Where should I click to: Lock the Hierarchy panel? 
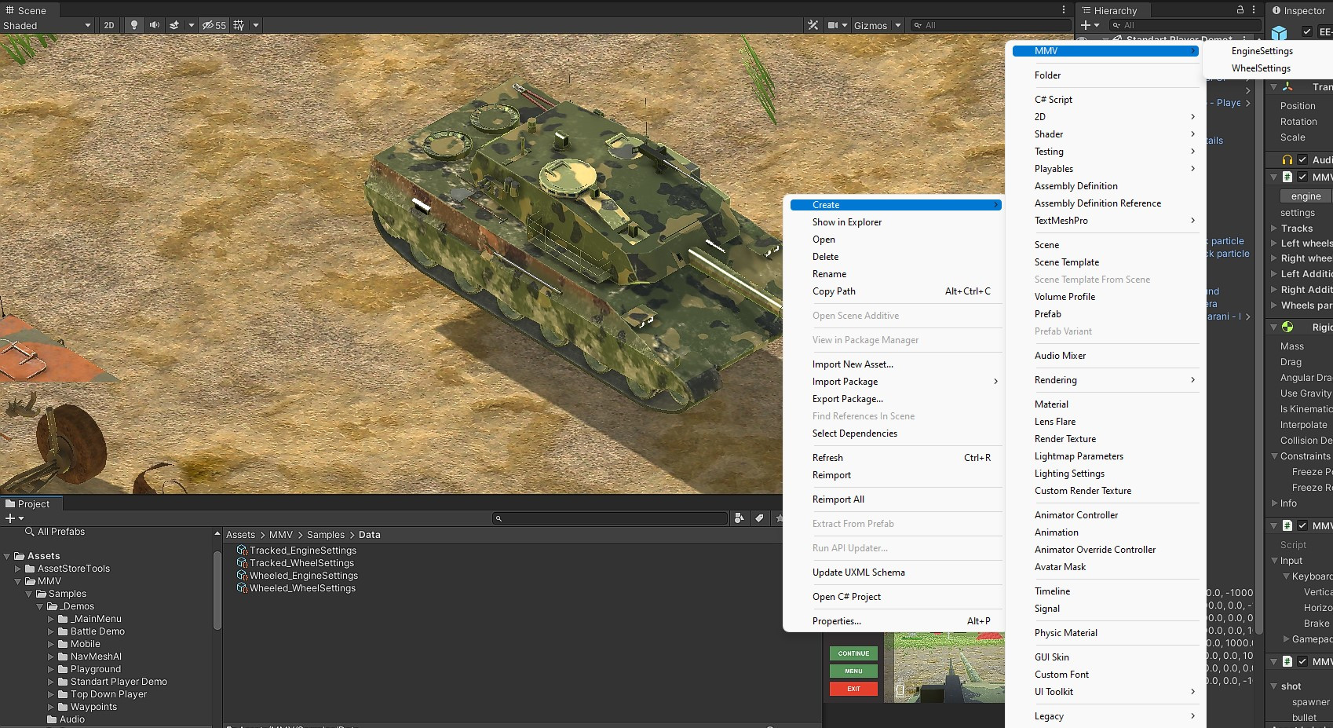click(x=1240, y=10)
